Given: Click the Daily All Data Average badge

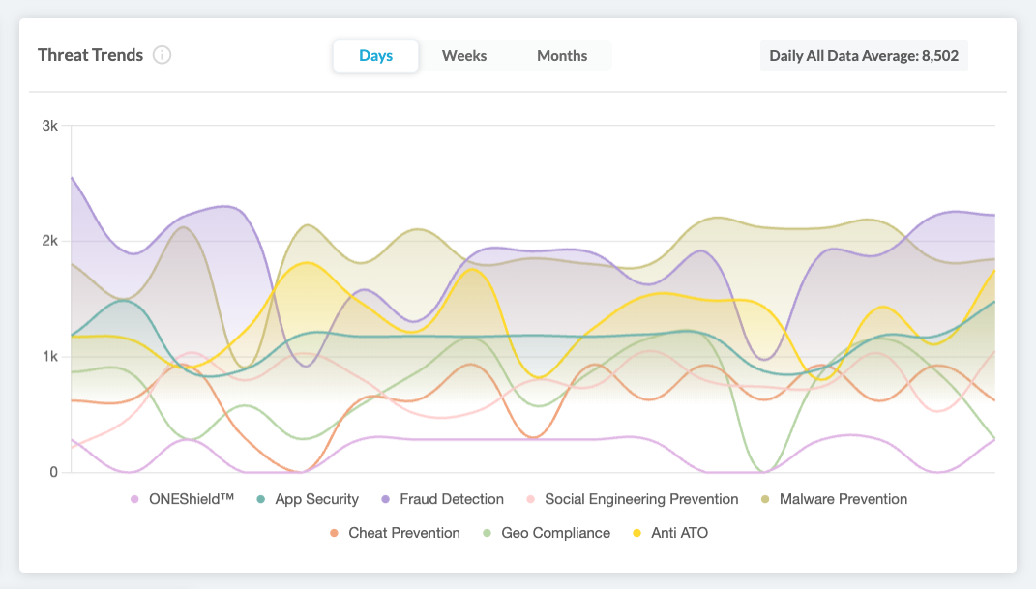Looking at the screenshot, I should (x=864, y=55).
